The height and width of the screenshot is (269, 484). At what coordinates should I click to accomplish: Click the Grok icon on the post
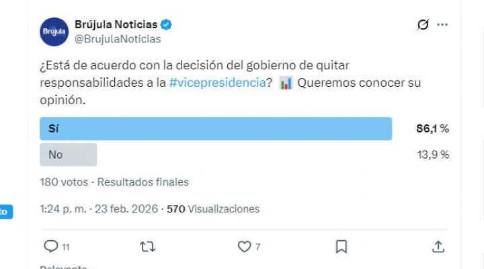(x=423, y=25)
